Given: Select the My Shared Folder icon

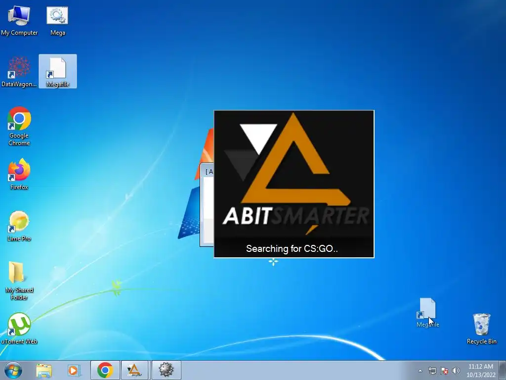Looking at the screenshot, I should (x=19, y=281).
